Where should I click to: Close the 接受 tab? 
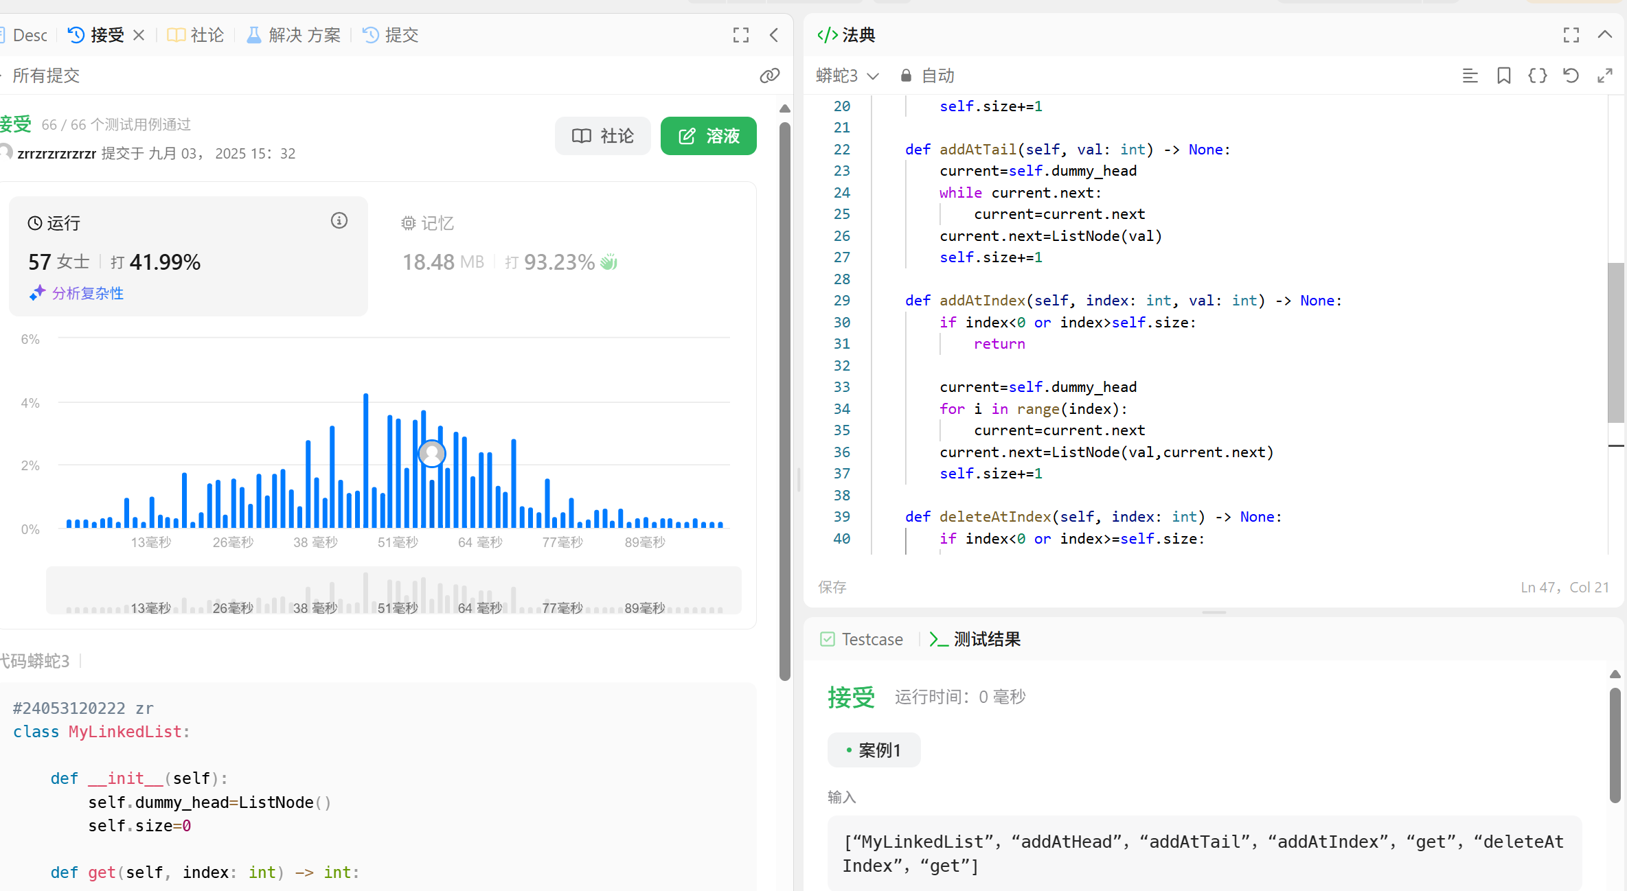click(139, 35)
